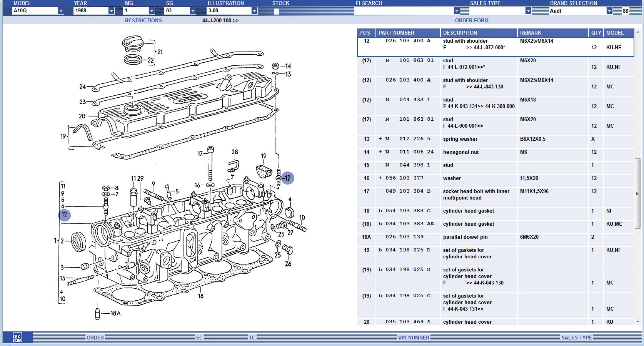Viewport: 644px width, 346px height.
Task: Expand the YEAR dropdown showing 1988
Action: [111, 11]
